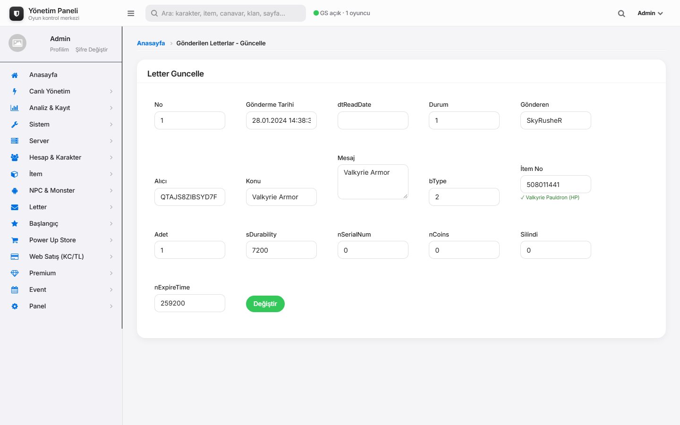Click the Admin avatar image placeholder
Screen dimensions: 680x425
tap(17, 43)
